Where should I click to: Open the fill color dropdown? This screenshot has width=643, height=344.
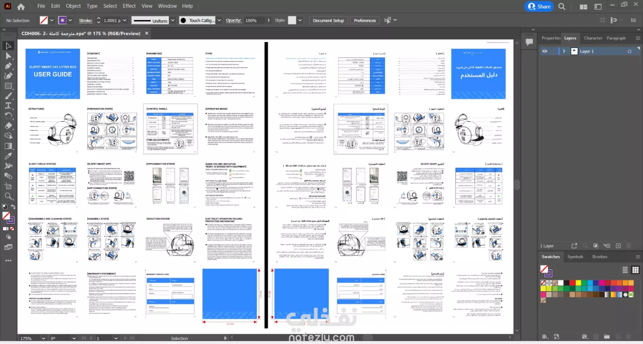[x=52, y=20]
